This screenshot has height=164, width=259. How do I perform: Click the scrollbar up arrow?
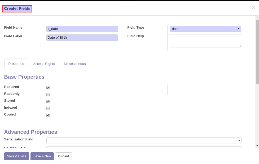coord(257,18)
